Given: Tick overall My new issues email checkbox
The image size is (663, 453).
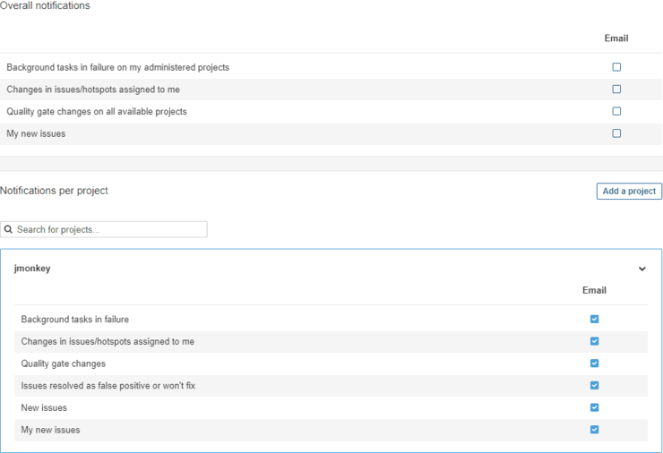Looking at the screenshot, I should (x=616, y=133).
